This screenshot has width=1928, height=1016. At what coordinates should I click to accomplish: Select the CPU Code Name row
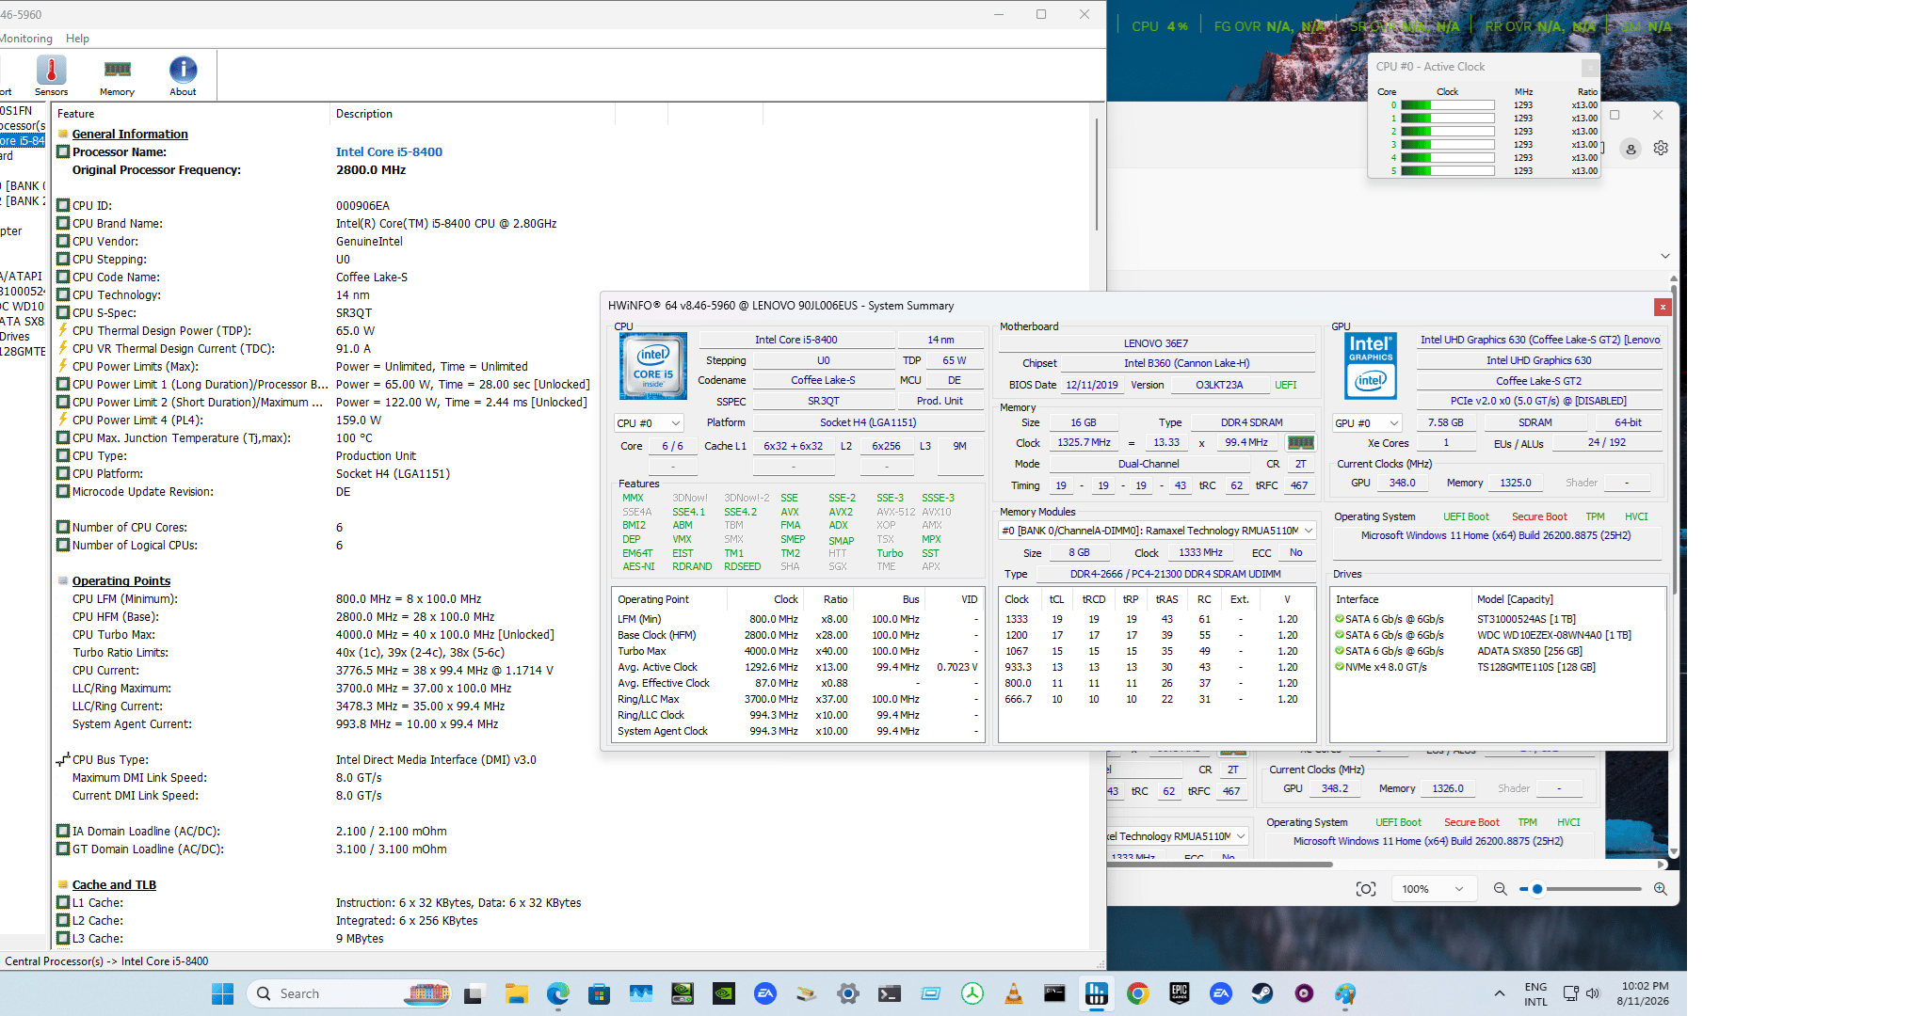pos(322,278)
